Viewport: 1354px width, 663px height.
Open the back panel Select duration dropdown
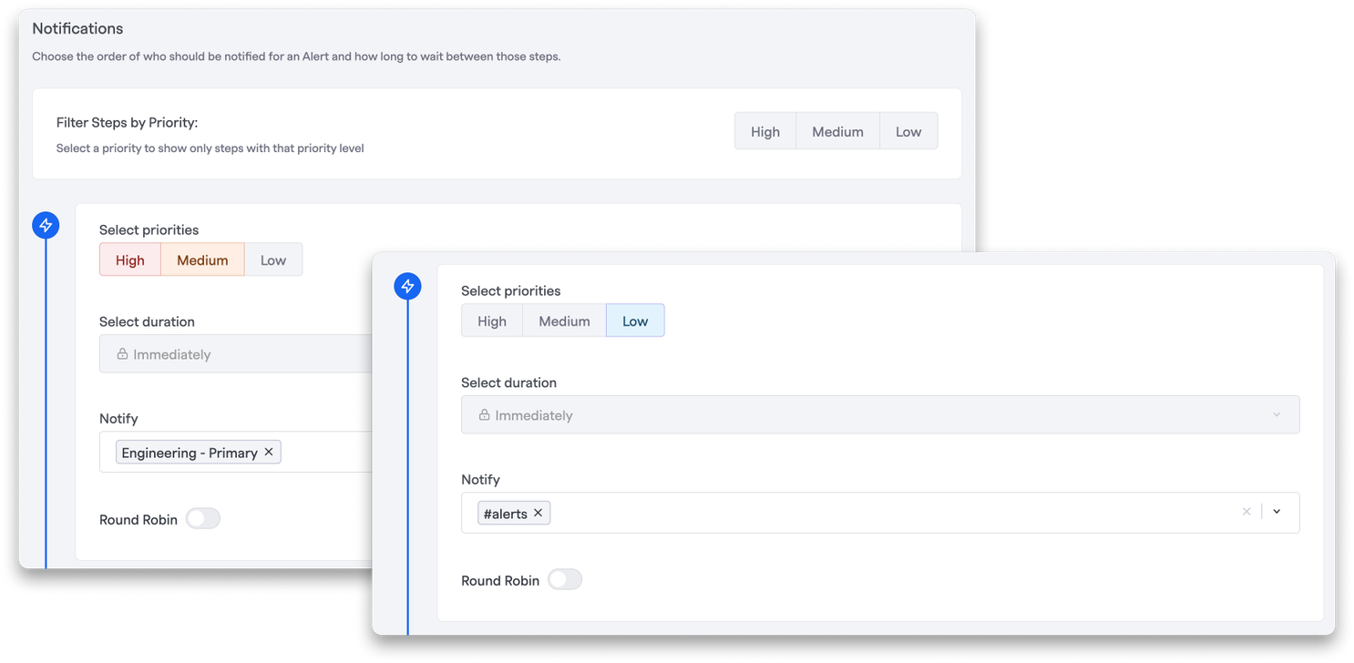236,353
